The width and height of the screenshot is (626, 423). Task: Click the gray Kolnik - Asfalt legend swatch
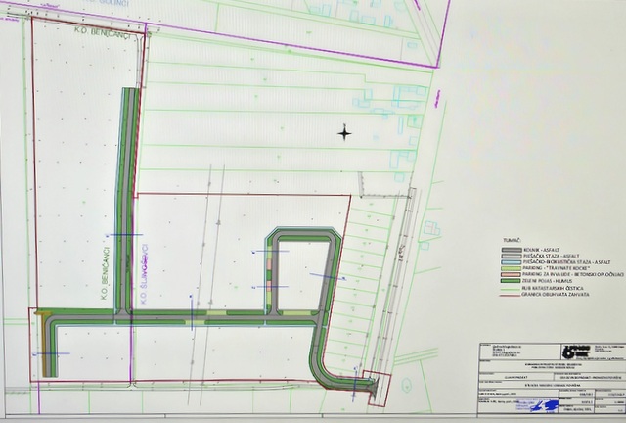[x=510, y=250]
